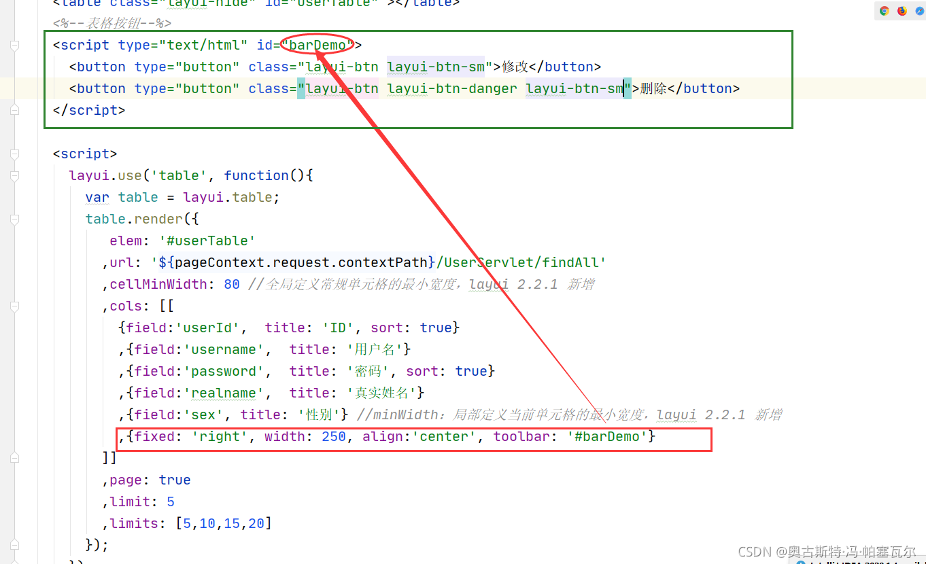The width and height of the screenshot is (926, 564).
Task: Click layui-btn-danger class name
Action: click(452, 88)
